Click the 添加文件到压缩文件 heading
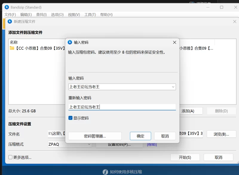The width and height of the screenshot is (239, 175). coord(25,32)
